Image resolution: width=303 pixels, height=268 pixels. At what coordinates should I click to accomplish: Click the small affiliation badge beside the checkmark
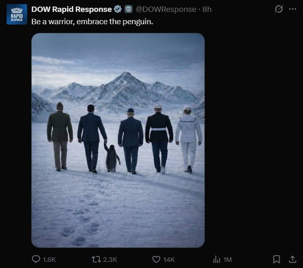[129, 9]
